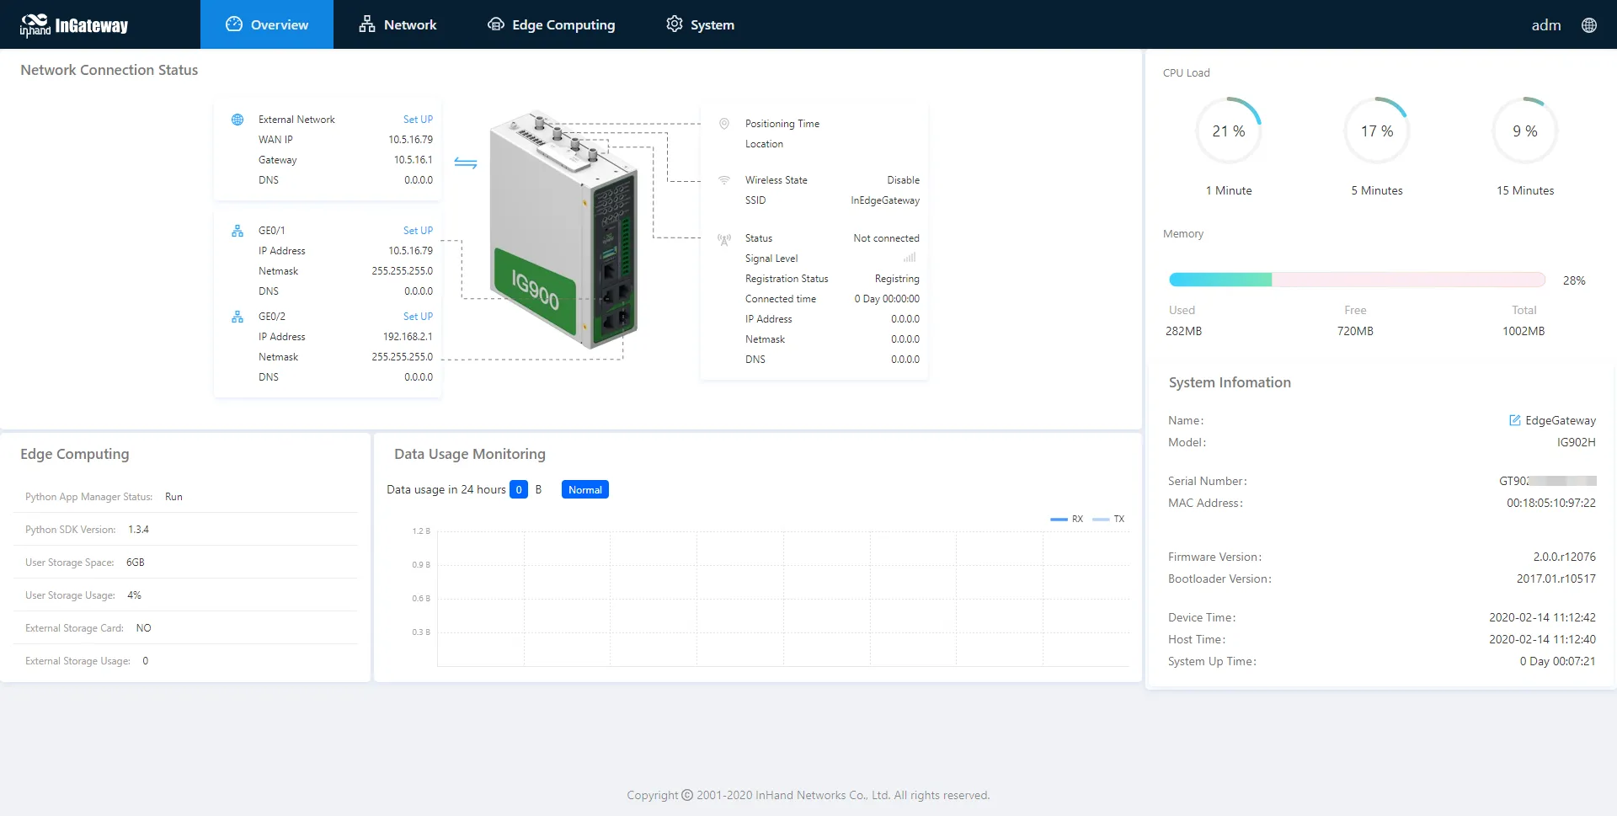Click the Signal Level bars icon

[910, 258]
